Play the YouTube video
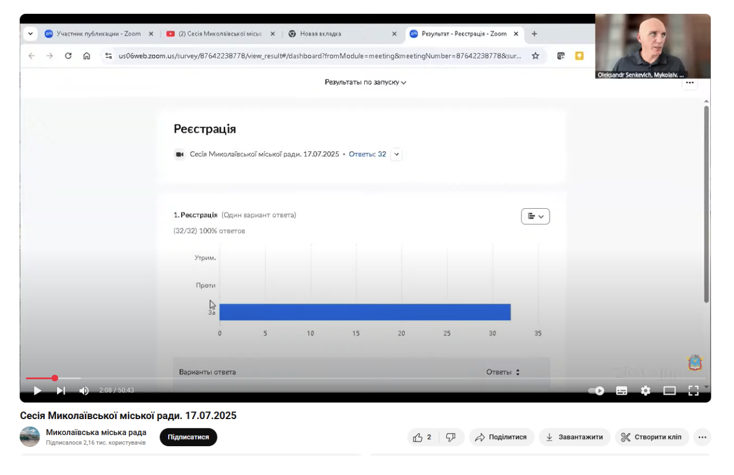The image size is (734, 475). point(38,391)
